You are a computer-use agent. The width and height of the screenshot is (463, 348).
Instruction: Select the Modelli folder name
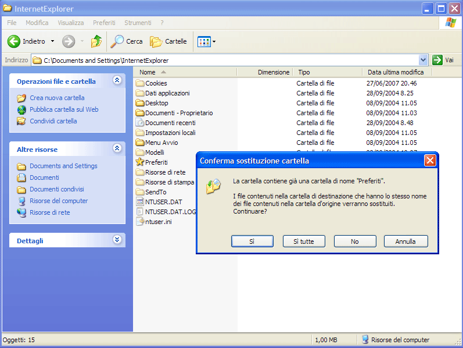click(x=155, y=152)
